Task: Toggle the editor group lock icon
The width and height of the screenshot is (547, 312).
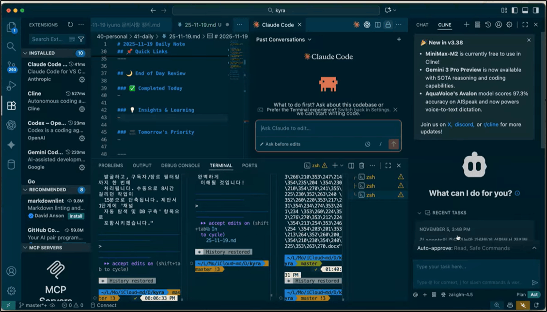Action: (x=388, y=25)
